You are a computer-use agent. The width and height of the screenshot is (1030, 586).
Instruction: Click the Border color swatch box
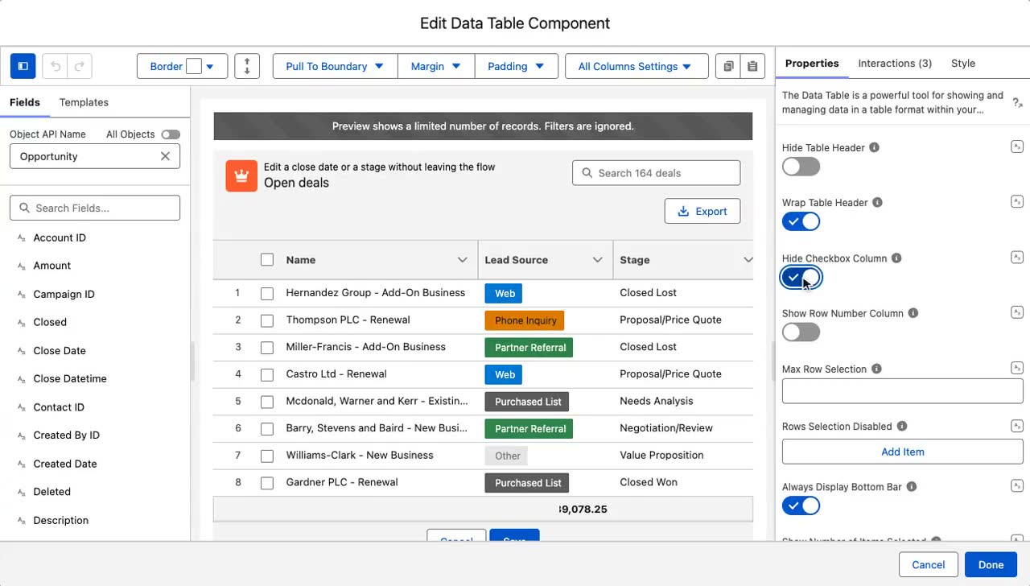click(194, 66)
